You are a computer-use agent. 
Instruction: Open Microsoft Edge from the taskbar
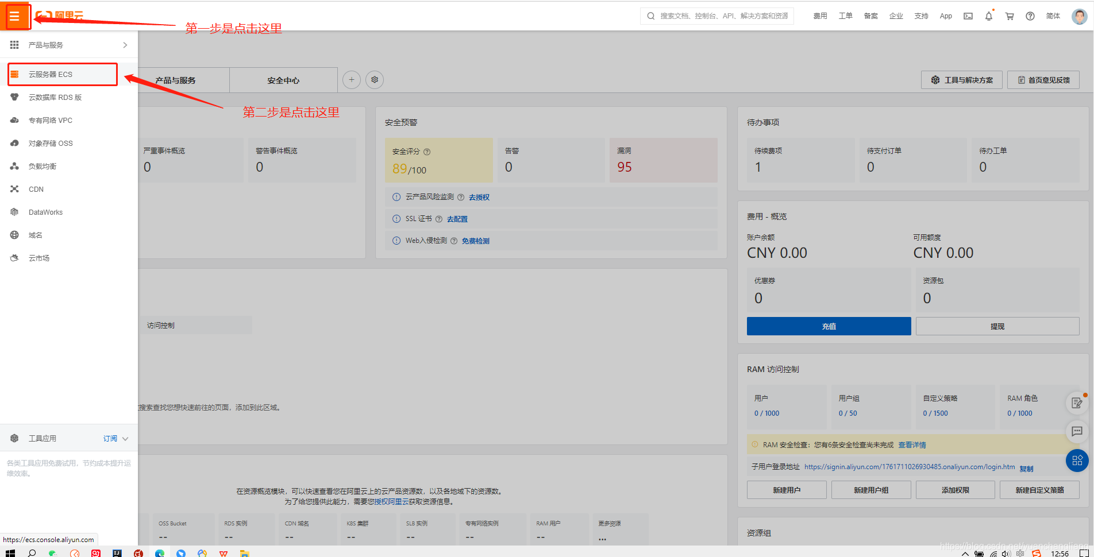pos(160,553)
